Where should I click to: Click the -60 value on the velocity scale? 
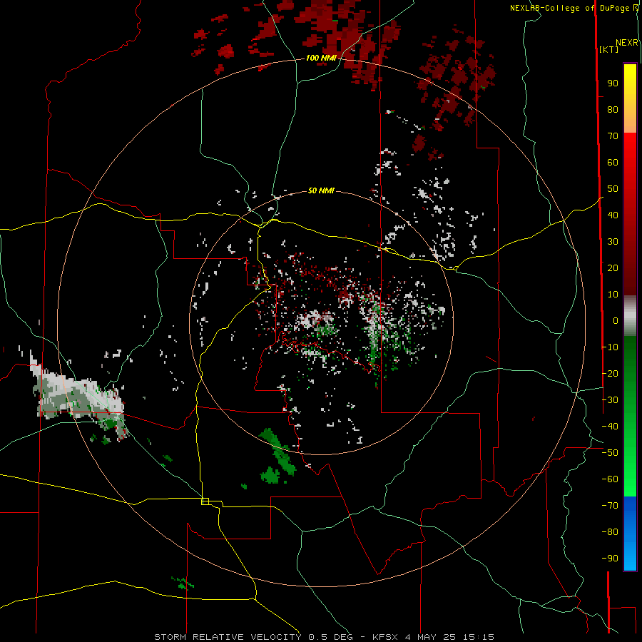click(610, 479)
